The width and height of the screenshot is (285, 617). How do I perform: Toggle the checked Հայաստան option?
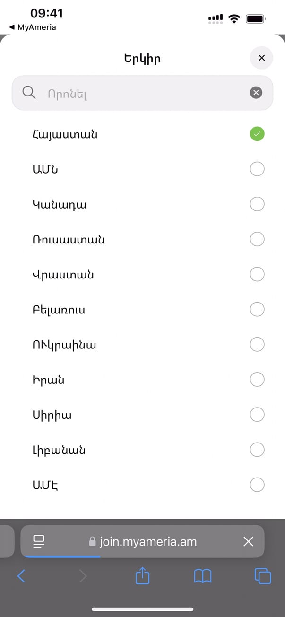pyautogui.click(x=257, y=134)
